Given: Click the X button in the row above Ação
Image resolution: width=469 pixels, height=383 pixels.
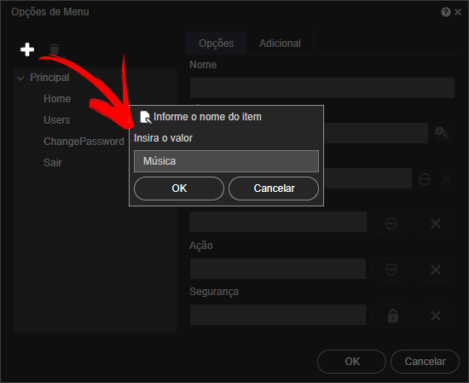Looking at the screenshot, I should point(436,223).
